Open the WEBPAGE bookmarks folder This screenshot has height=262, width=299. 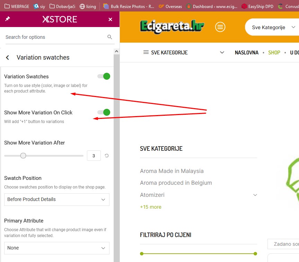coord(17,6)
